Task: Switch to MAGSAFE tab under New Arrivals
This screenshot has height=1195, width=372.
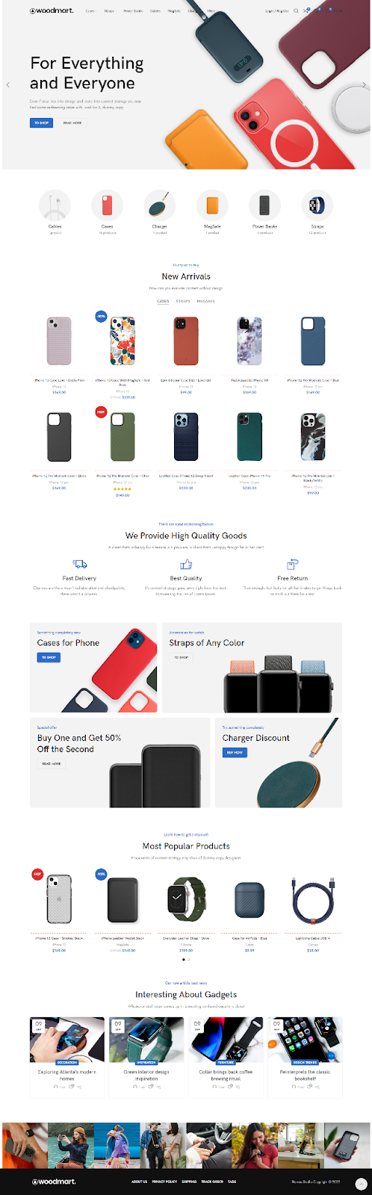Action: pyautogui.click(x=206, y=301)
